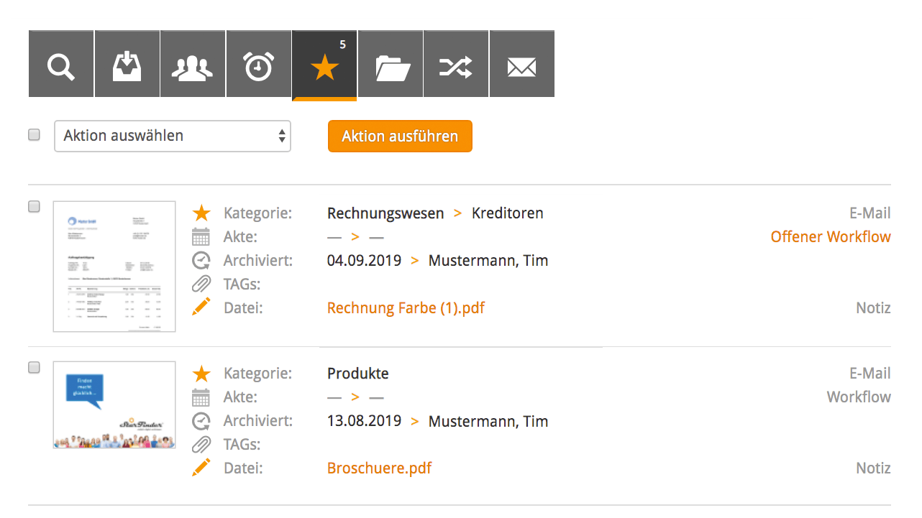
Task: Open the envelope mail tab
Action: pyautogui.click(x=522, y=64)
